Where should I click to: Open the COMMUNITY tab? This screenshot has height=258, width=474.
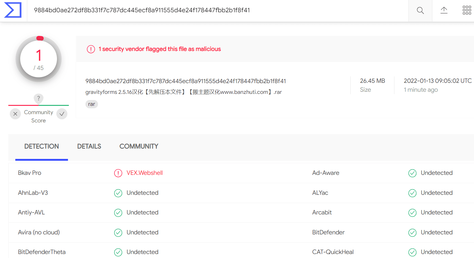pos(139,146)
